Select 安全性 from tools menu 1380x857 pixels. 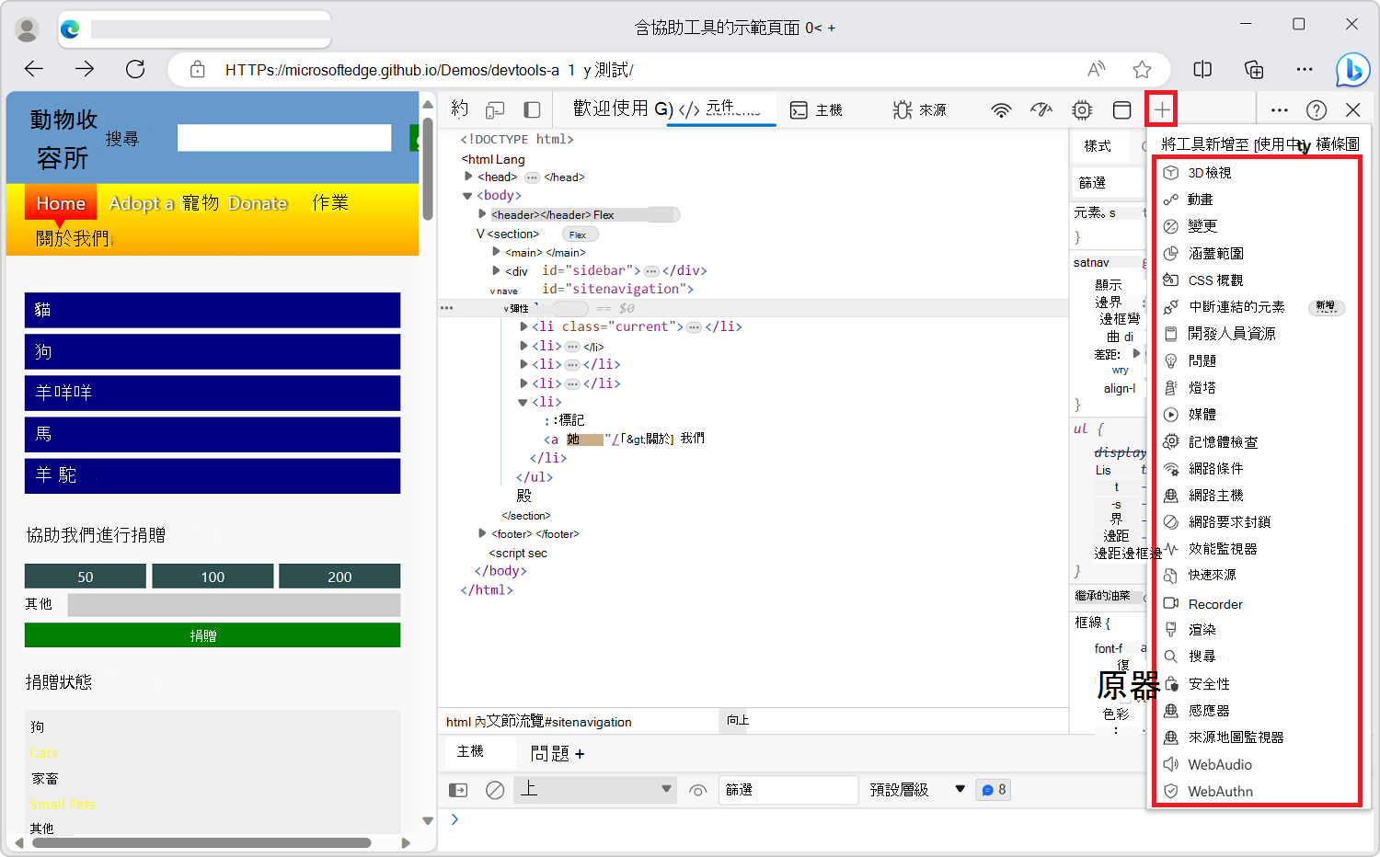point(1257,684)
